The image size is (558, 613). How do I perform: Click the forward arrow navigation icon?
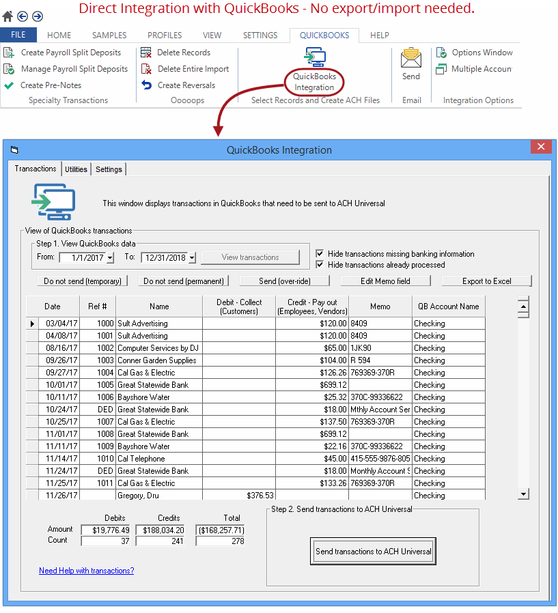[x=38, y=16]
